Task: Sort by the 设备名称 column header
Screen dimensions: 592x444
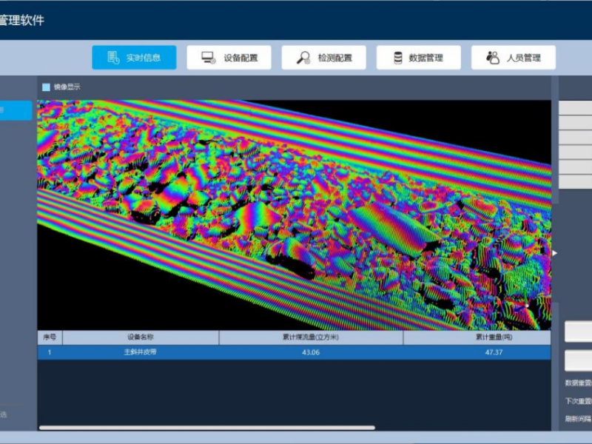Action: tap(141, 337)
